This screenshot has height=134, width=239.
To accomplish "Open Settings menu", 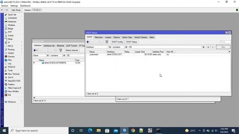I will [14, 6].
